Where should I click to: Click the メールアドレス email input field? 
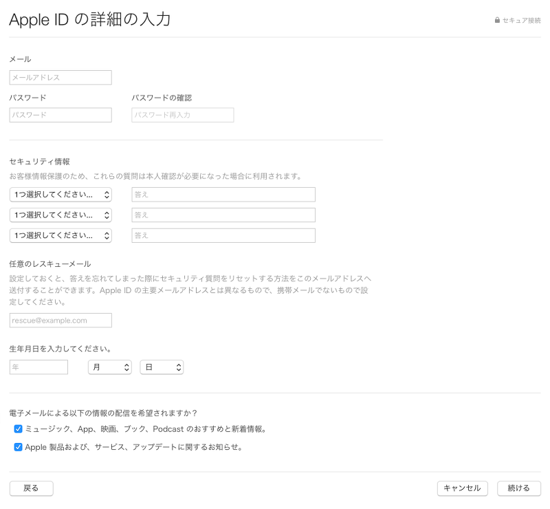60,78
